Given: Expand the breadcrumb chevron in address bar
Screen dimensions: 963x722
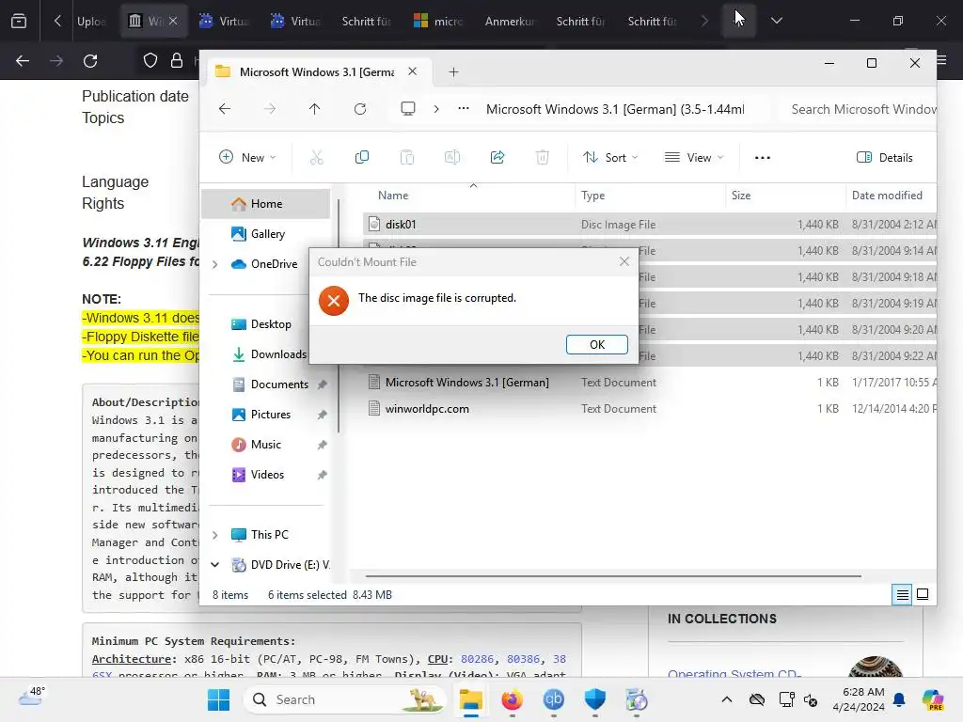Looking at the screenshot, I should click(436, 109).
